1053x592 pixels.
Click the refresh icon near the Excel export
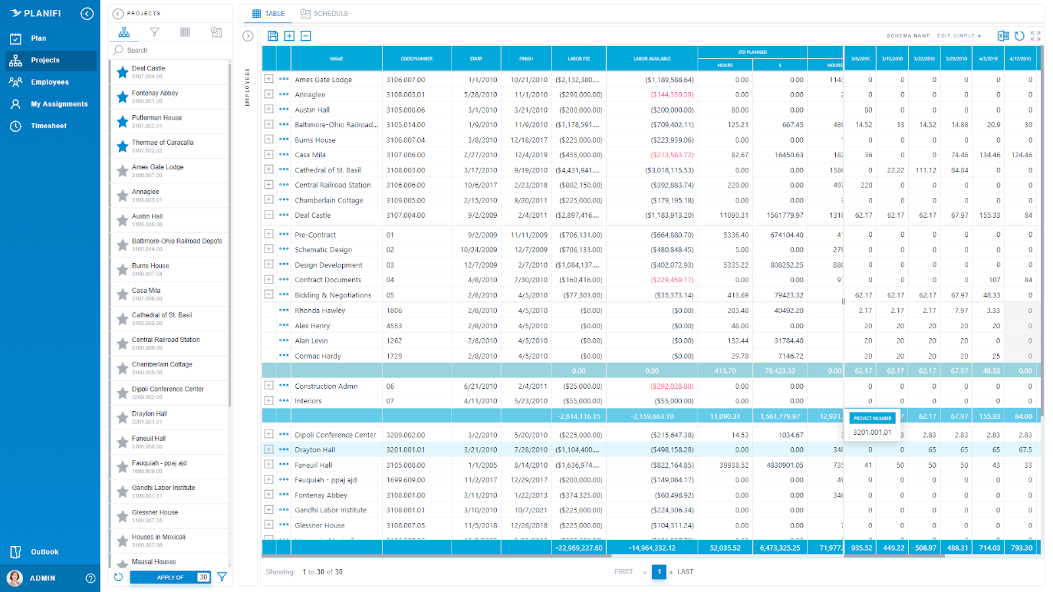(x=1017, y=36)
